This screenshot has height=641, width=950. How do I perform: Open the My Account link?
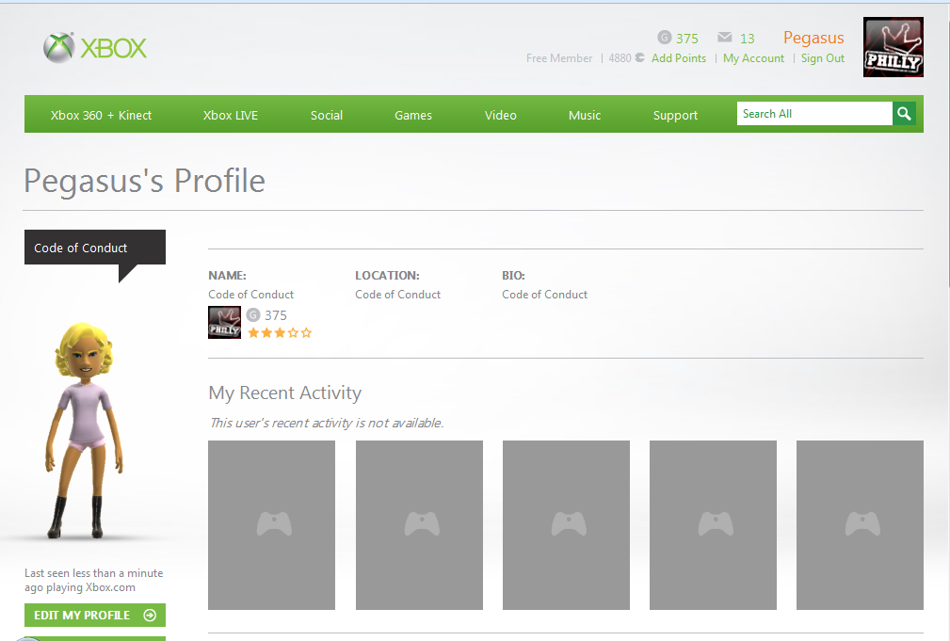click(x=753, y=58)
